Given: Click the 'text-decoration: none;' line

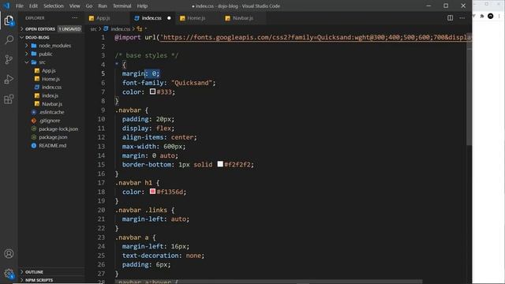Looking at the screenshot, I should (163, 256).
